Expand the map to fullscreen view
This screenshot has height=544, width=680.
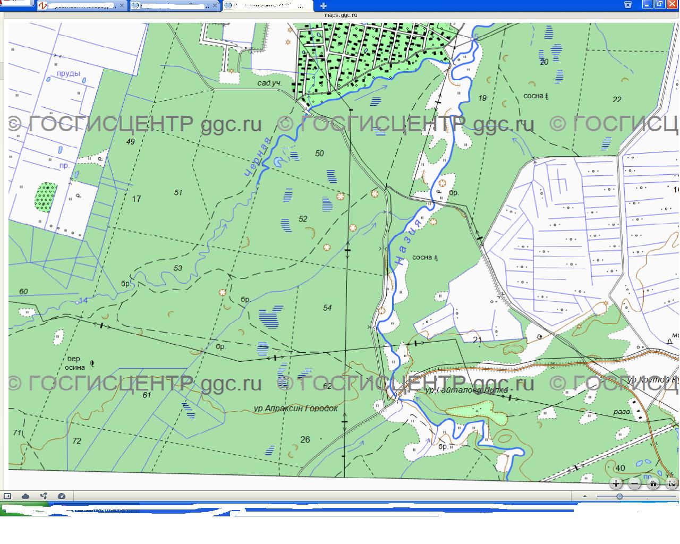(x=671, y=483)
